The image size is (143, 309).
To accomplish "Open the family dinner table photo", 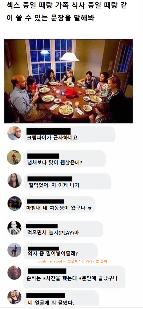I will pyautogui.click(x=68, y=81).
